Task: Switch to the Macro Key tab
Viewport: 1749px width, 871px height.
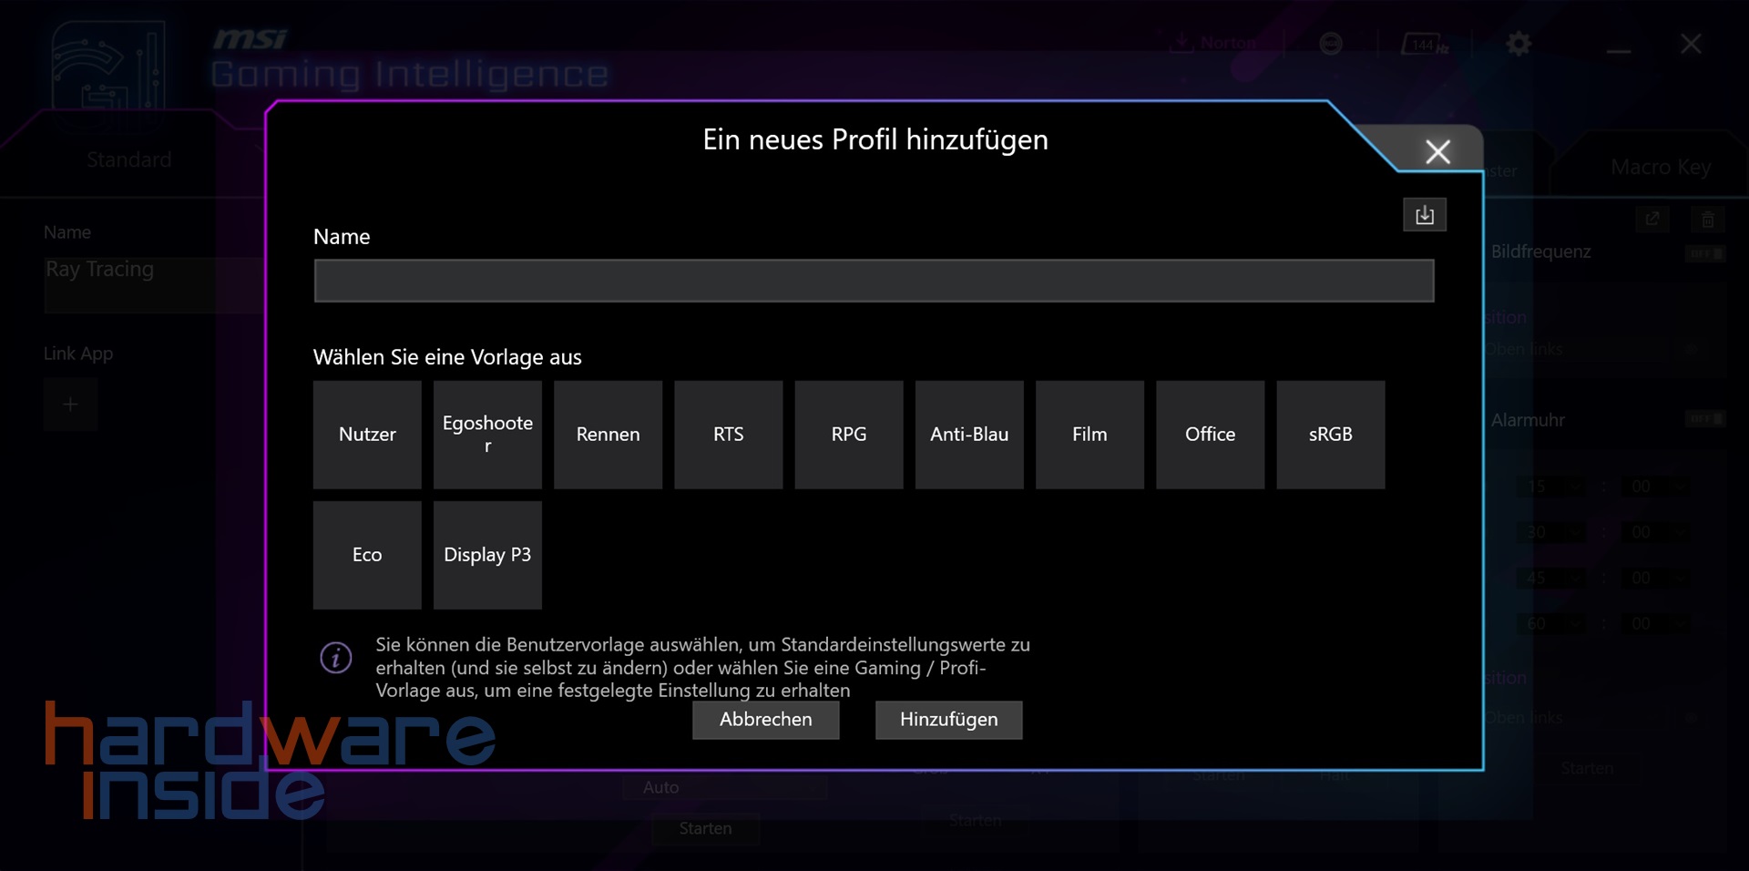Action: pyautogui.click(x=1660, y=168)
